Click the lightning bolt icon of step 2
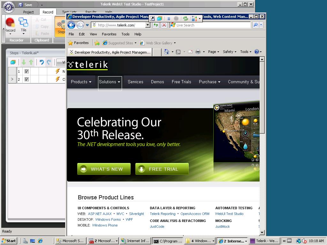Viewport: 327px width, 245px height. (x=58, y=79)
